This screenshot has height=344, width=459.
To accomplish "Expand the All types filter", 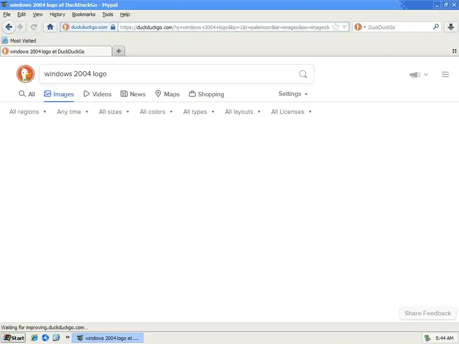I will (199, 112).
